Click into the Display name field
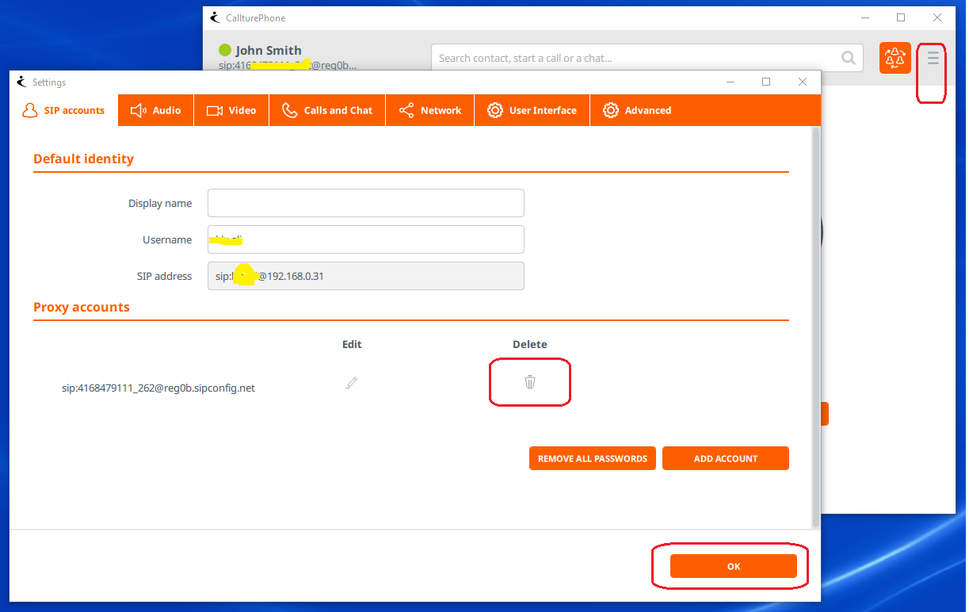Viewport: 969px width, 612px height. pos(365,203)
